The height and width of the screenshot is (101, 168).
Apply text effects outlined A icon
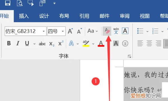click(x=71, y=43)
